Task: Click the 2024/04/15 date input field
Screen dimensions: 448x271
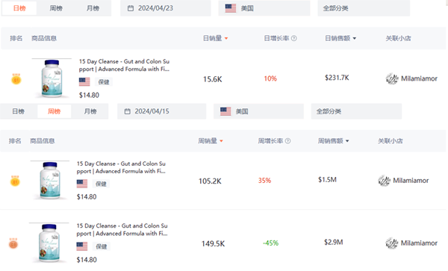Action: pyautogui.click(x=162, y=111)
